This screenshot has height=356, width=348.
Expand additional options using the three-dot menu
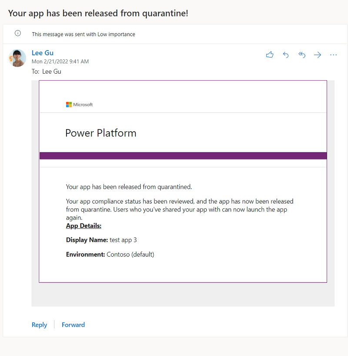pos(333,54)
